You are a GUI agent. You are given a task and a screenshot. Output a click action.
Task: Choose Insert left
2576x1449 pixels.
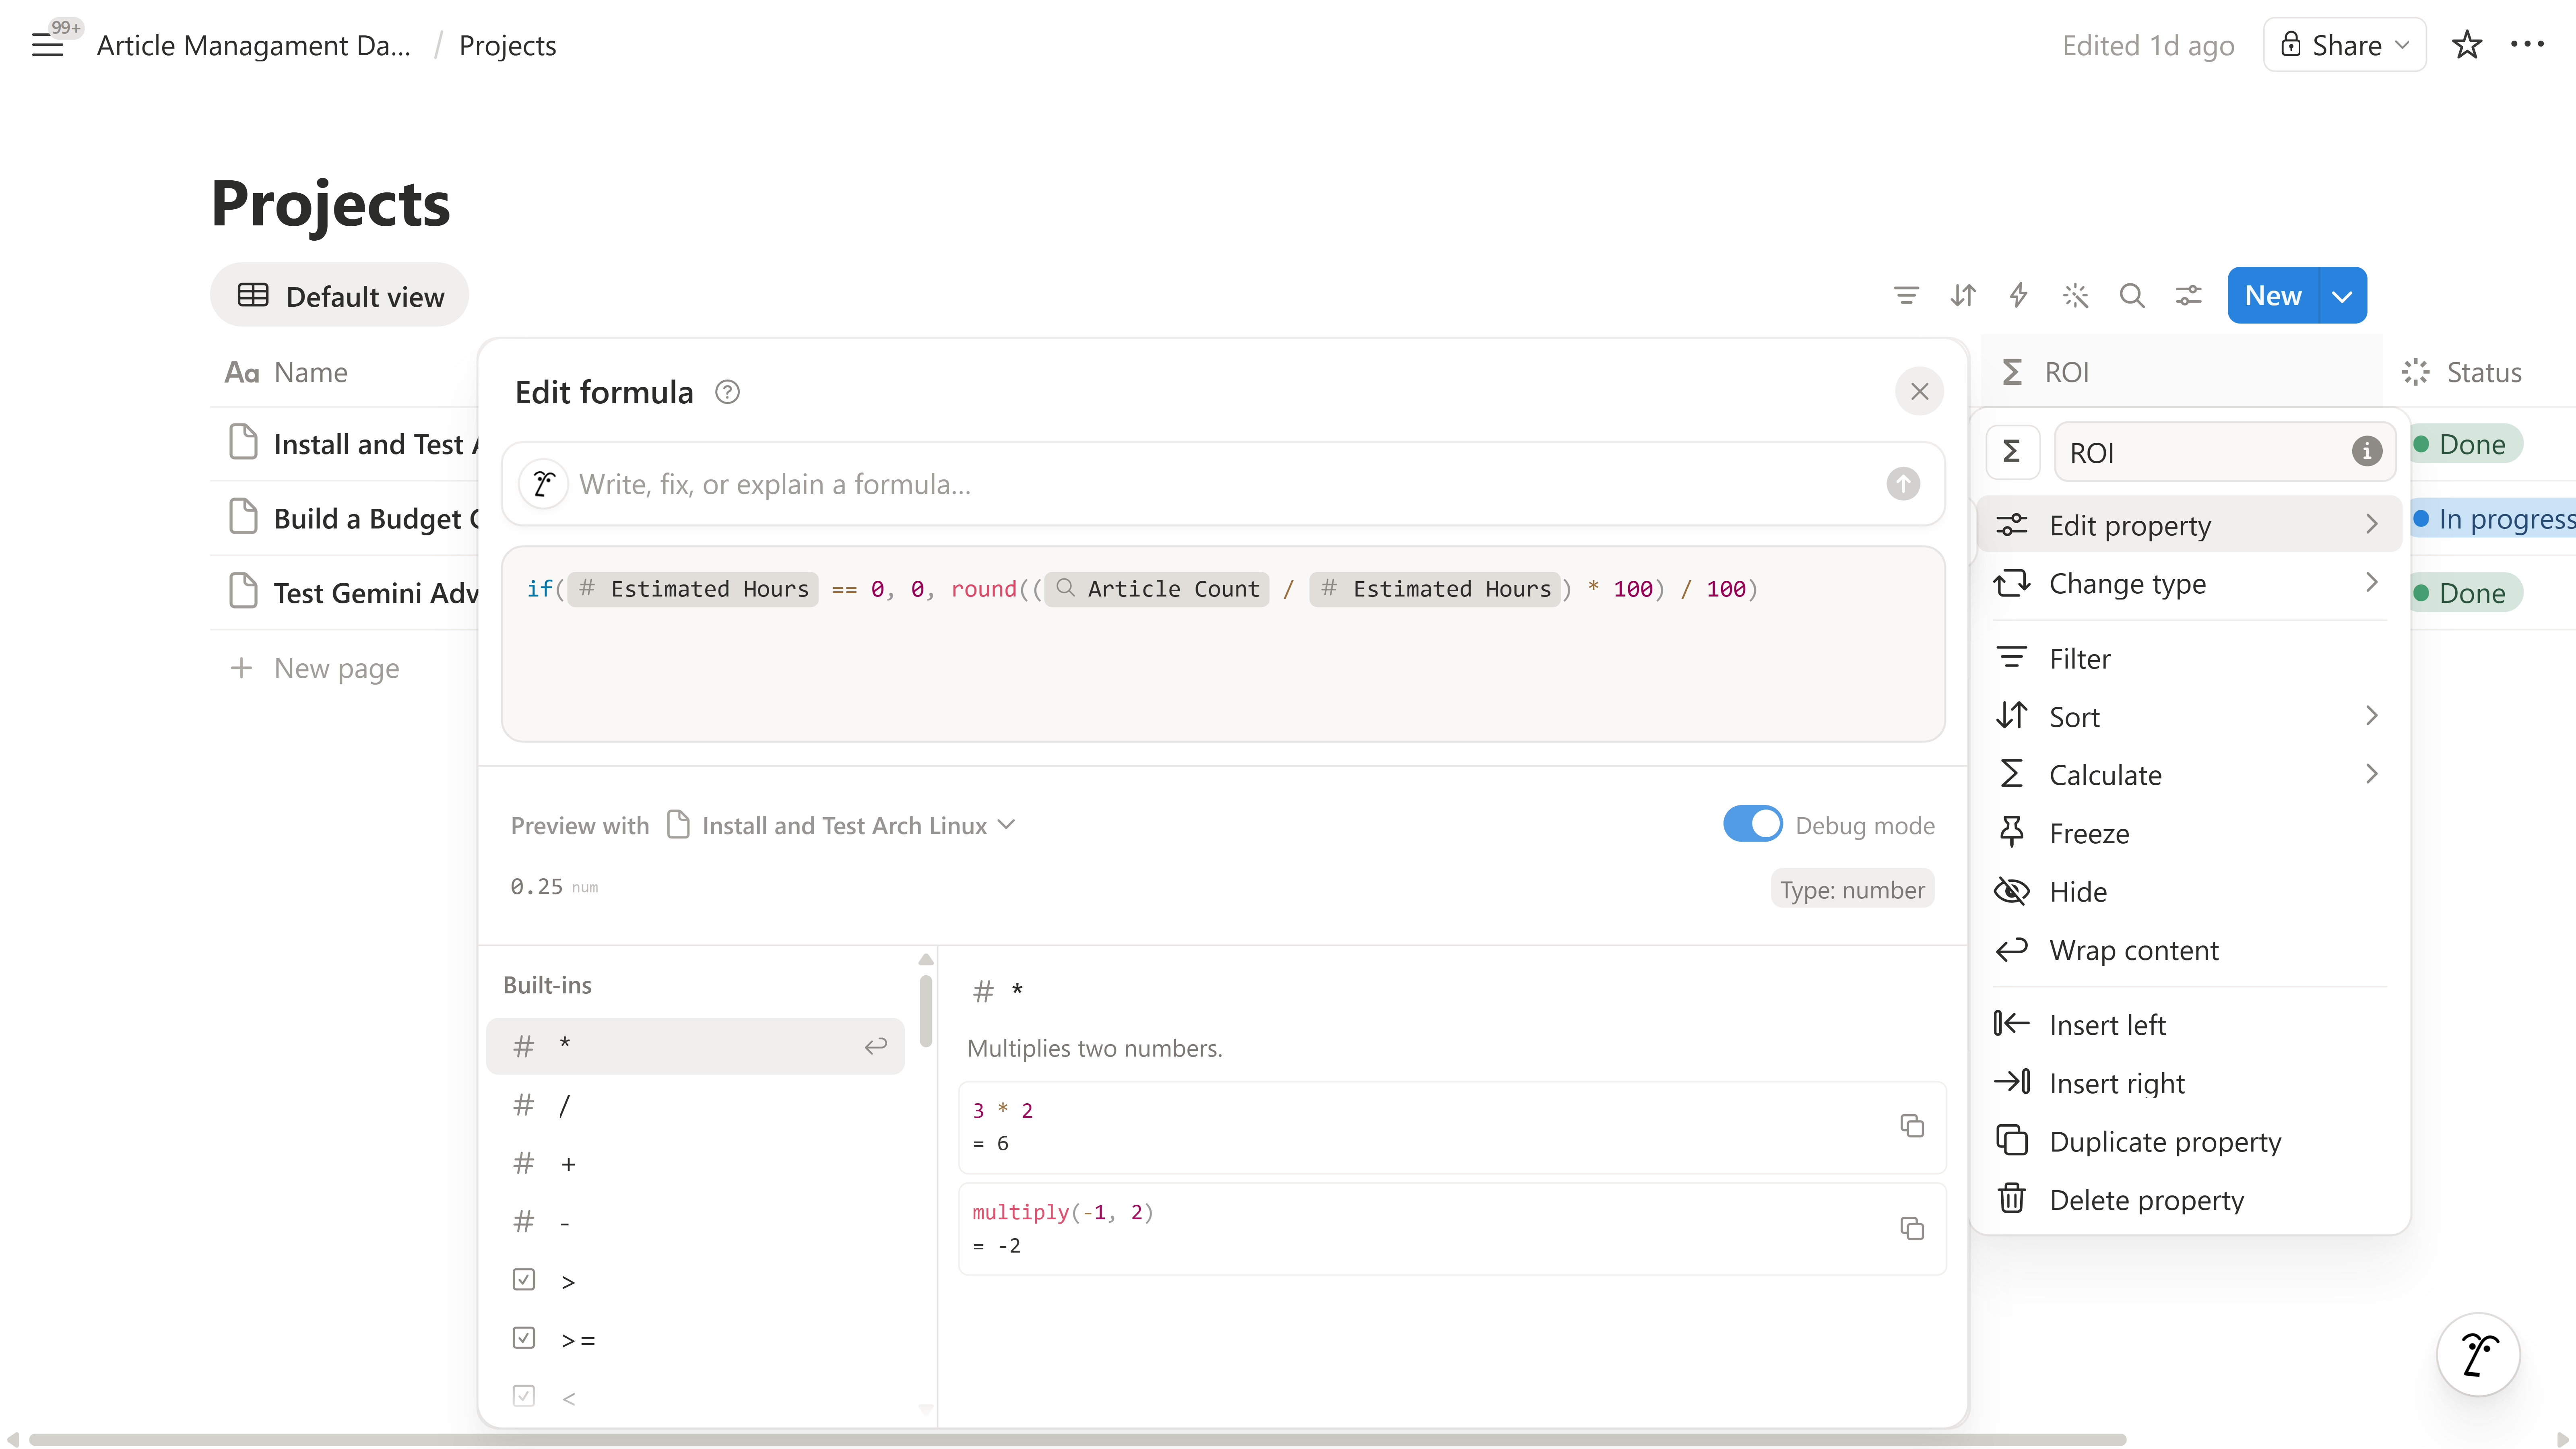click(x=2190, y=1025)
